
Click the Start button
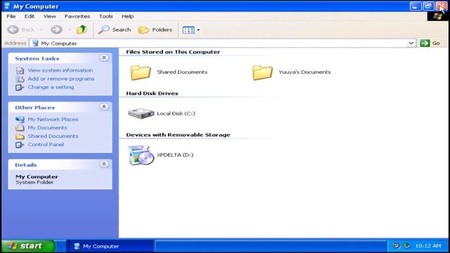(x=27, y=246)
